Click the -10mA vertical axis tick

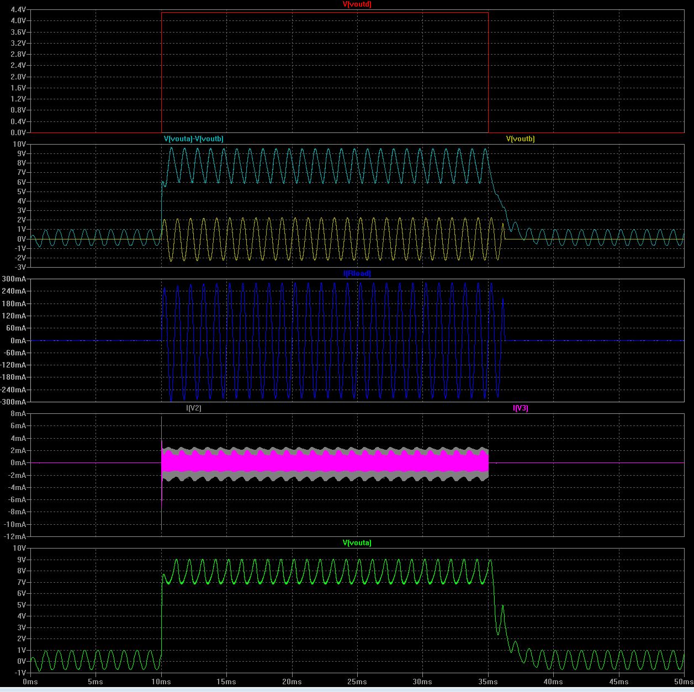pos(15,525)
